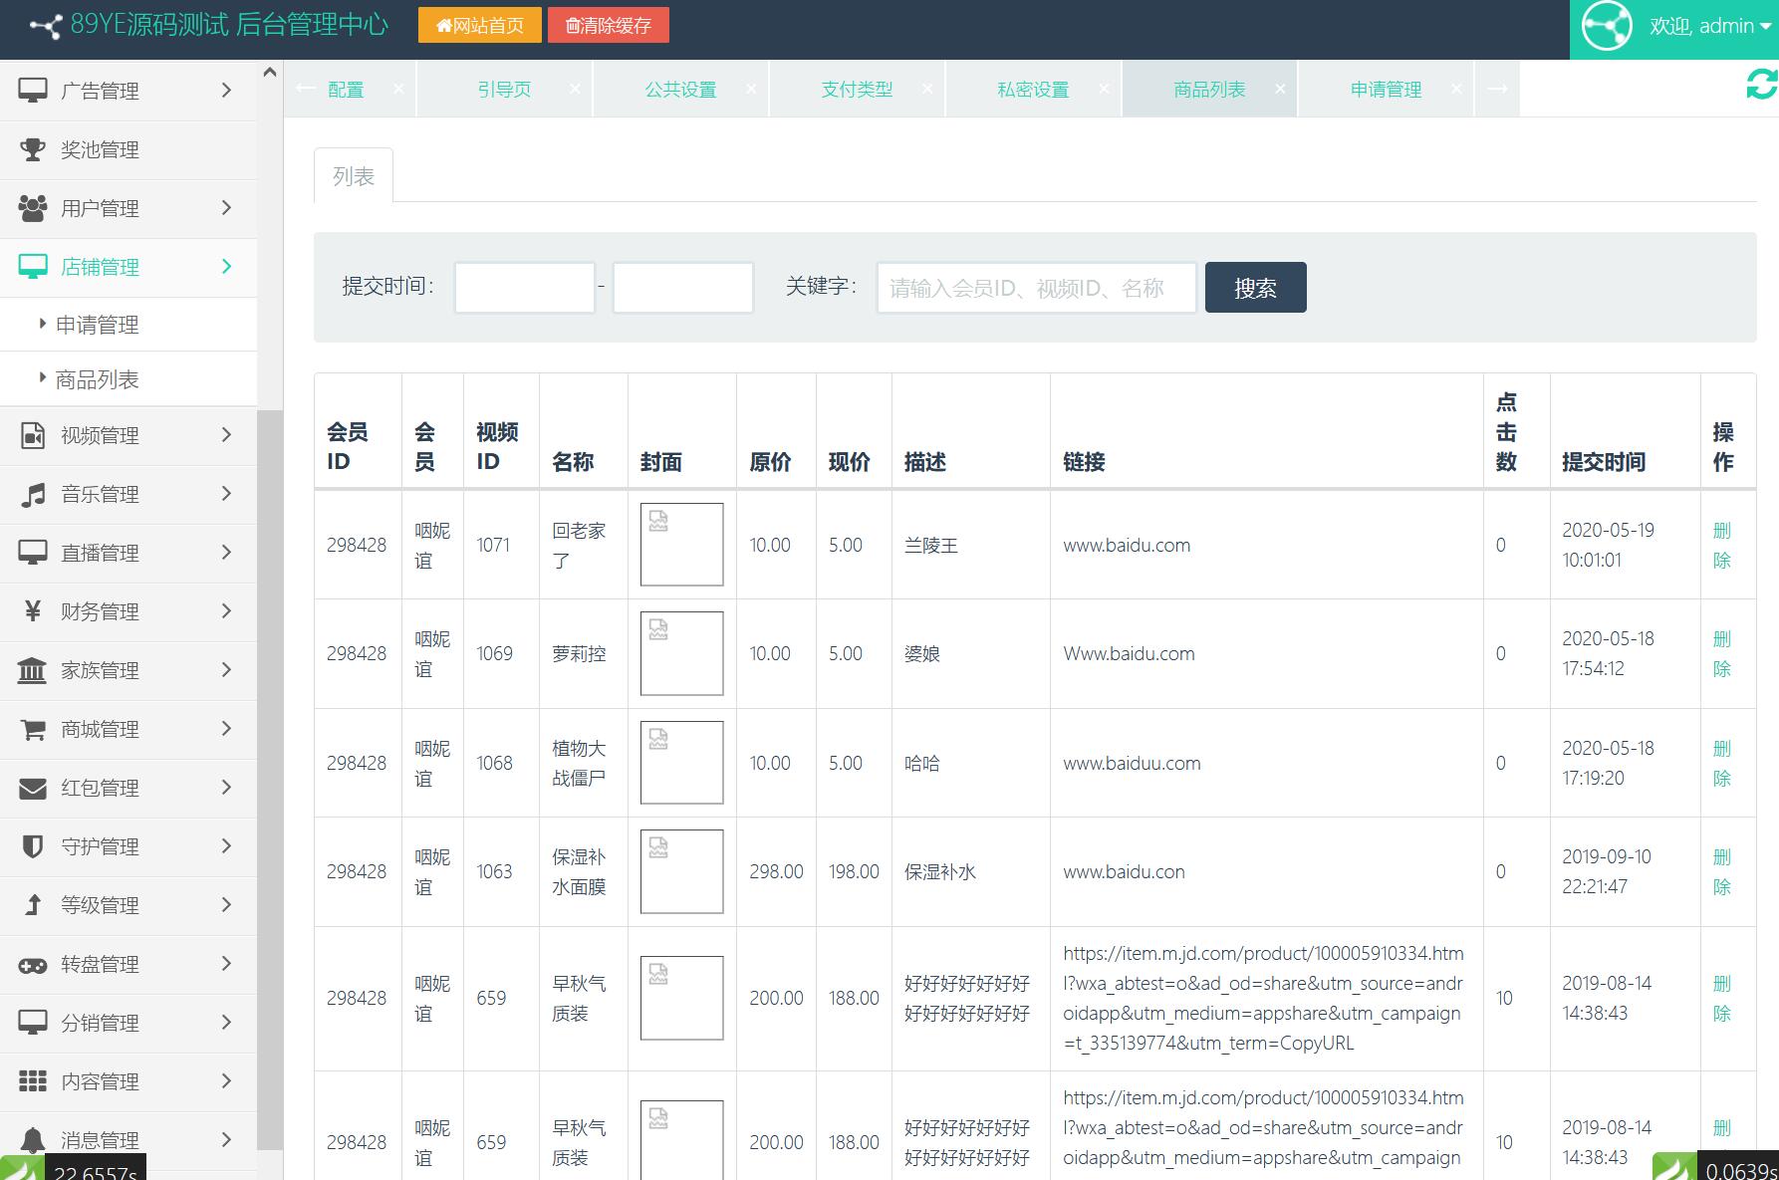The height and width of the screenshot is (1180, 1779).
Task: Switch to the 支付类型 tab
Action: 856,90
